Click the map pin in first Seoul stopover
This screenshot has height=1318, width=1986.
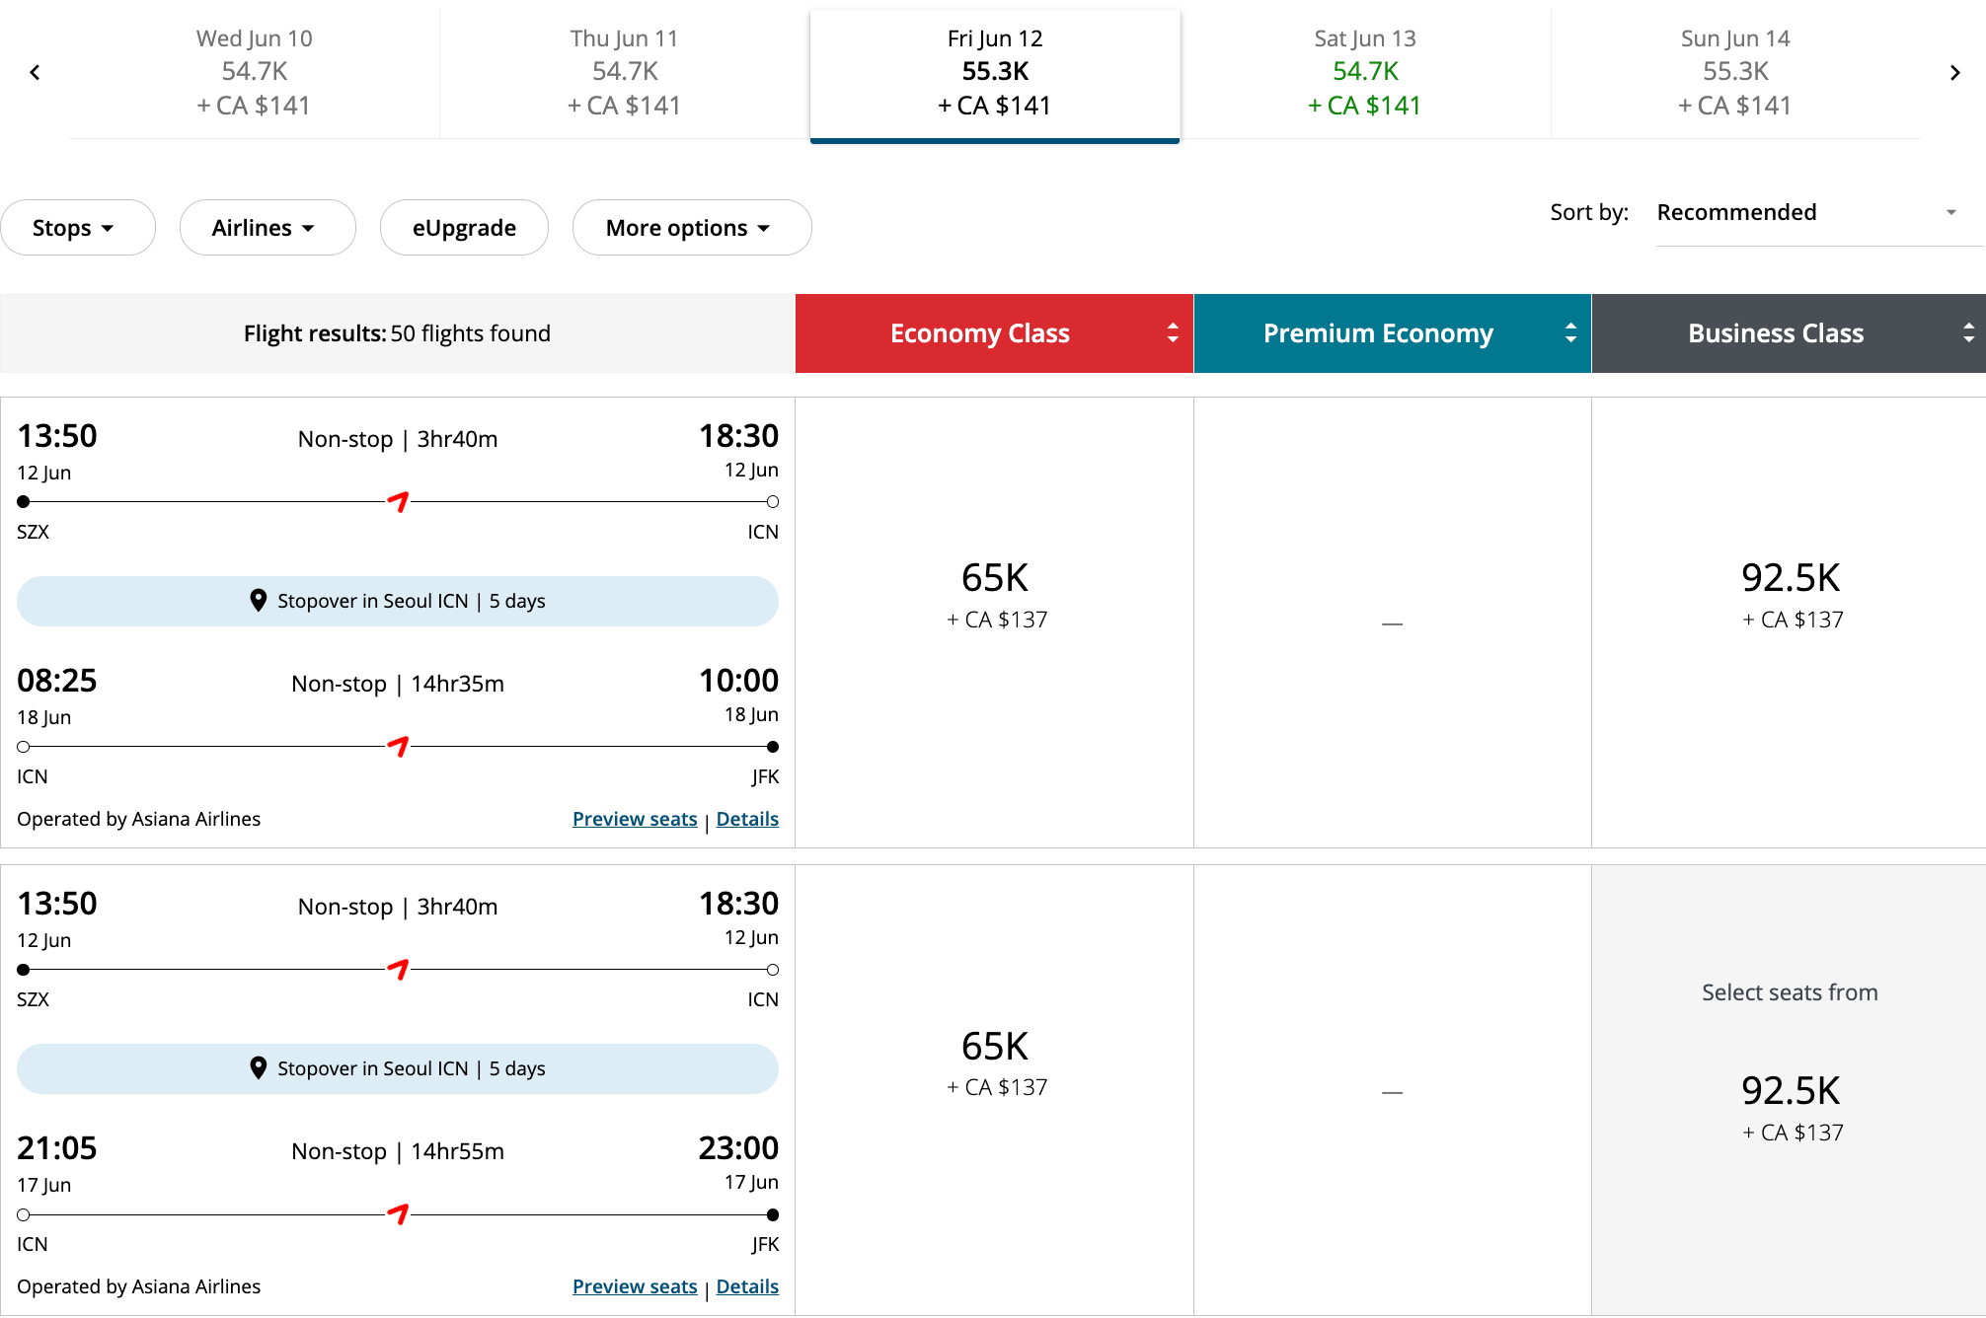pyautogui.click(x=259, y=601)
